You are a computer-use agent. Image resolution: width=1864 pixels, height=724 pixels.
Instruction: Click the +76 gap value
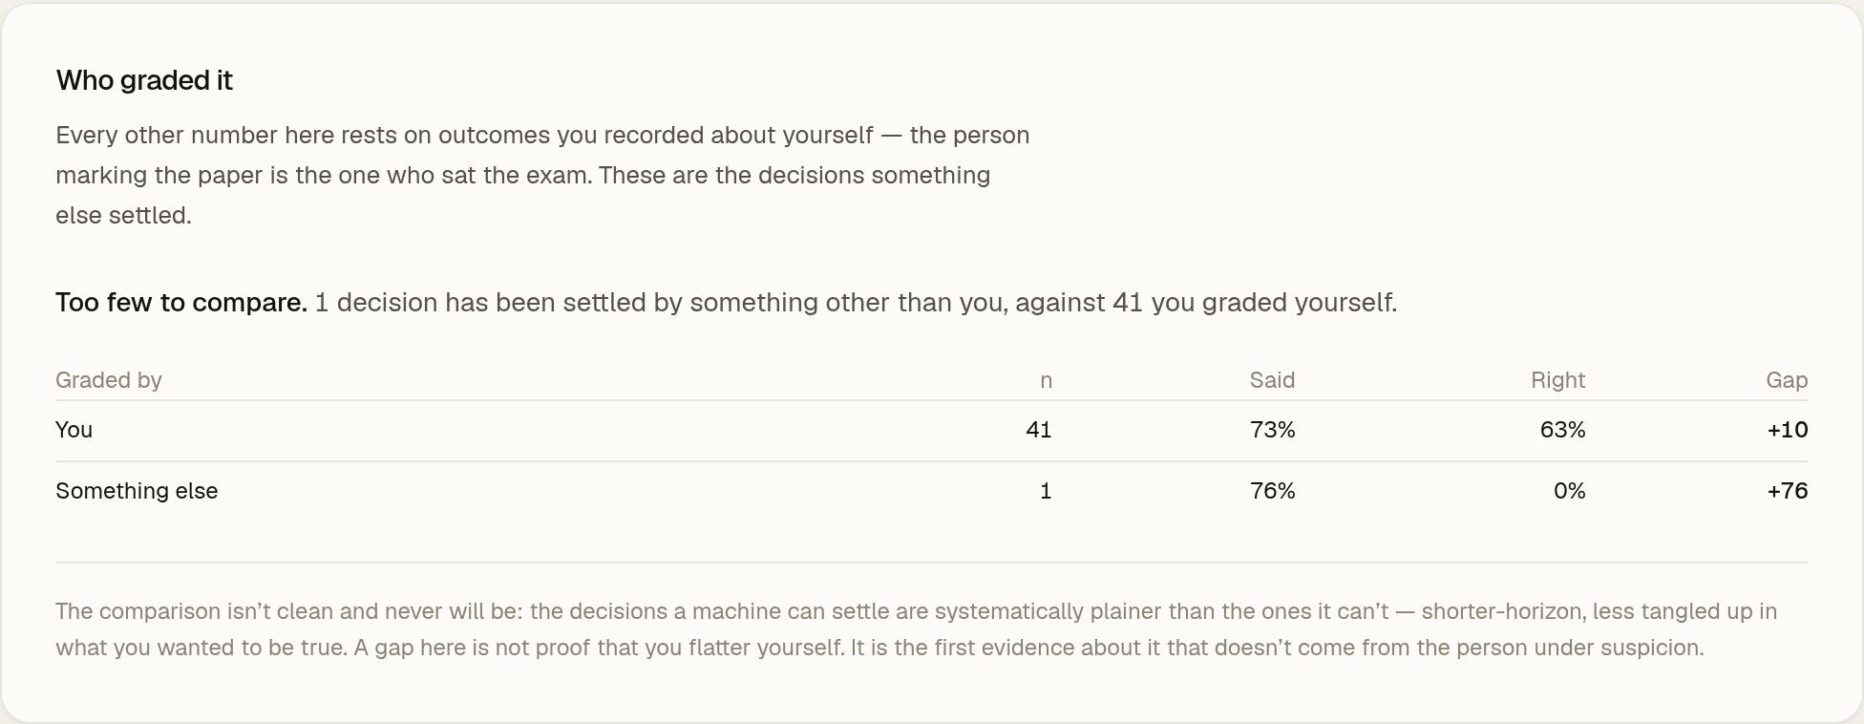coord(1788,491)
